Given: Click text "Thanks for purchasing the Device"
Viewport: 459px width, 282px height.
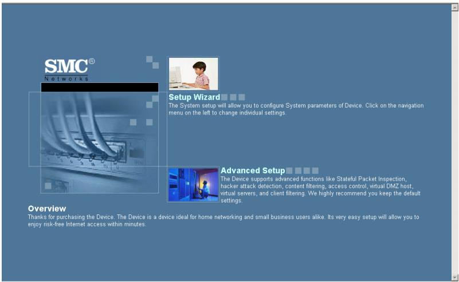Looking at the screenshot, I should tap(71, 217).
